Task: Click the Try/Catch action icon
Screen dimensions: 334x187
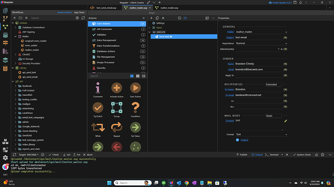Action: point(98,107)
